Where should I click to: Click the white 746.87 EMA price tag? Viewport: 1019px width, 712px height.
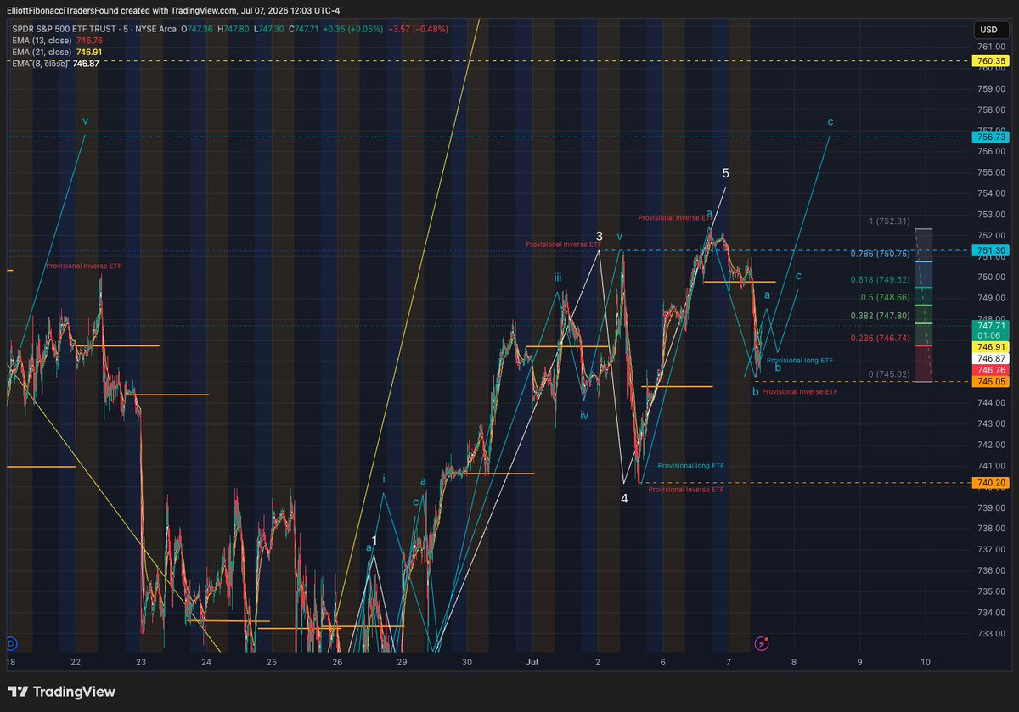991,359
